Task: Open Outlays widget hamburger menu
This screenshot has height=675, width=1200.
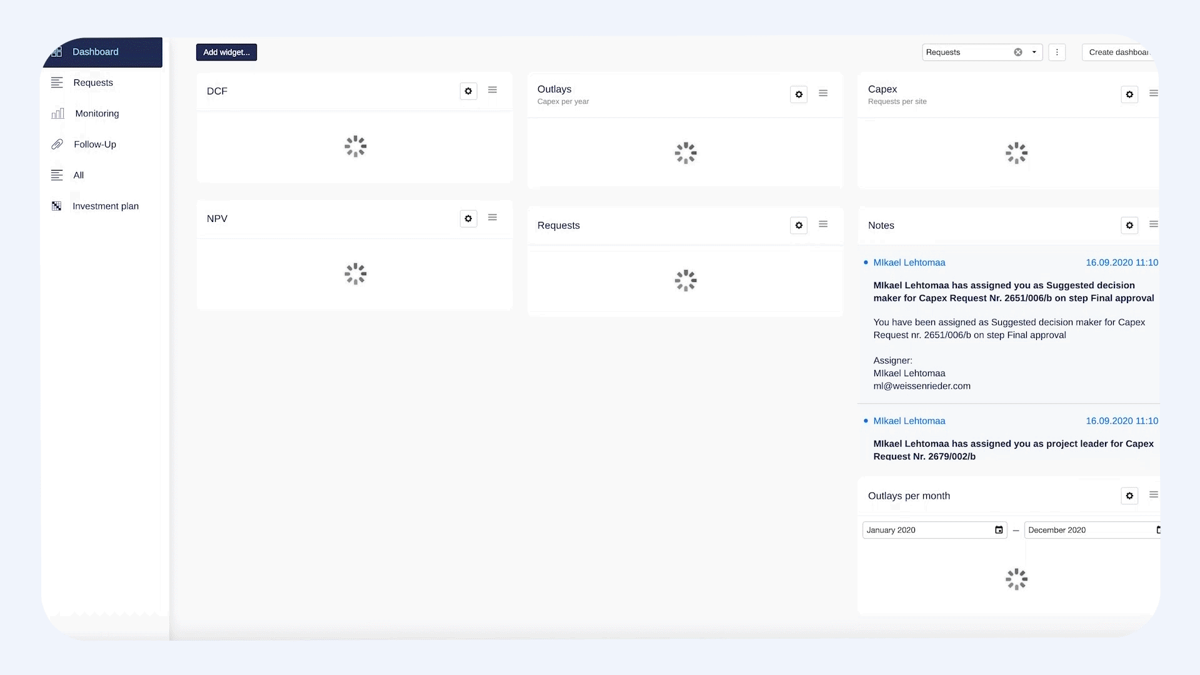Action: [823, 93]
